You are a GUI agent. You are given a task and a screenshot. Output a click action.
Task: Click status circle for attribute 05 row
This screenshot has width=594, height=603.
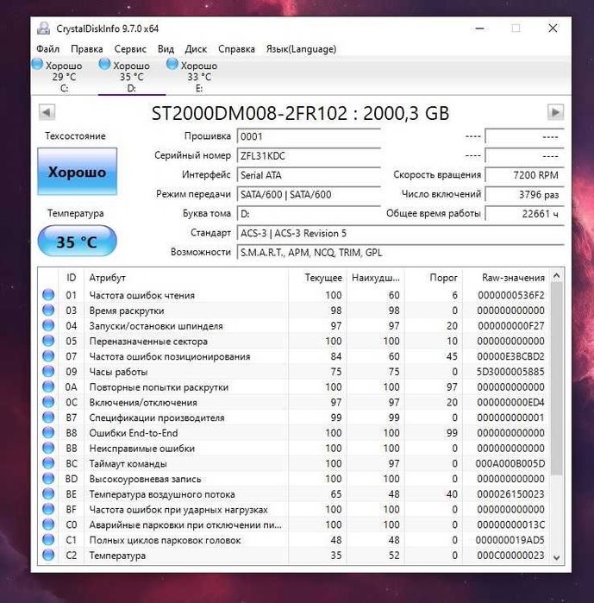tap(48, 341)
